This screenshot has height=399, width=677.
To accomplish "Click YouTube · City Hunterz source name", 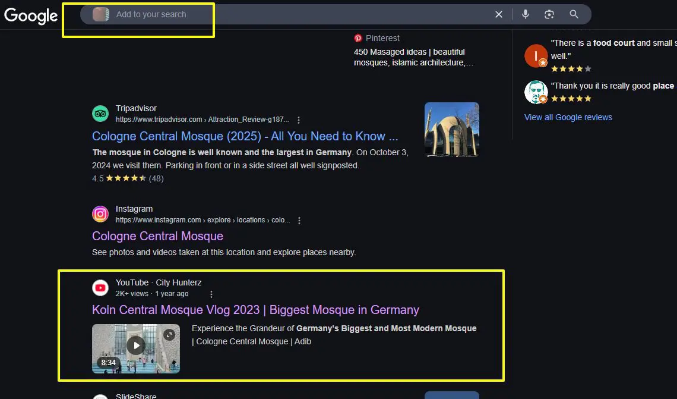I will tap(159, 282).
